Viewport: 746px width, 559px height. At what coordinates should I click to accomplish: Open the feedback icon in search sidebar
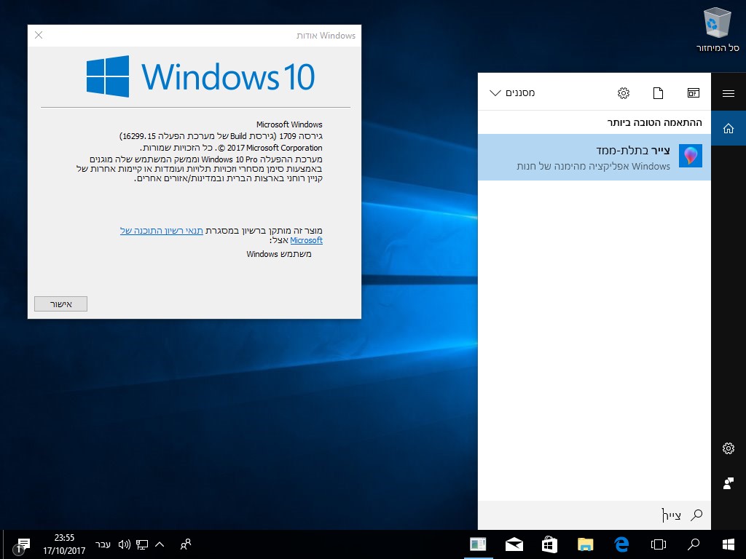click(x=729, y=483)
